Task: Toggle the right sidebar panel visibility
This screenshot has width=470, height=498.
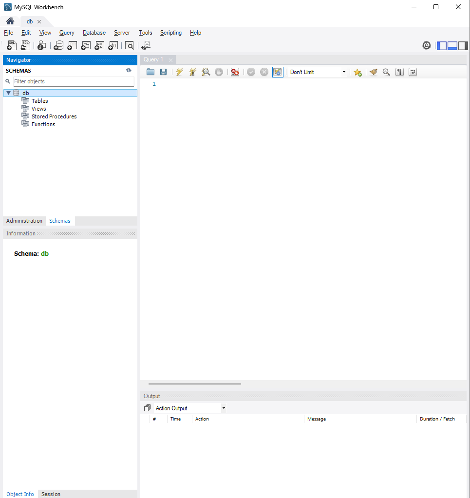Action: [x=463, y=46]
